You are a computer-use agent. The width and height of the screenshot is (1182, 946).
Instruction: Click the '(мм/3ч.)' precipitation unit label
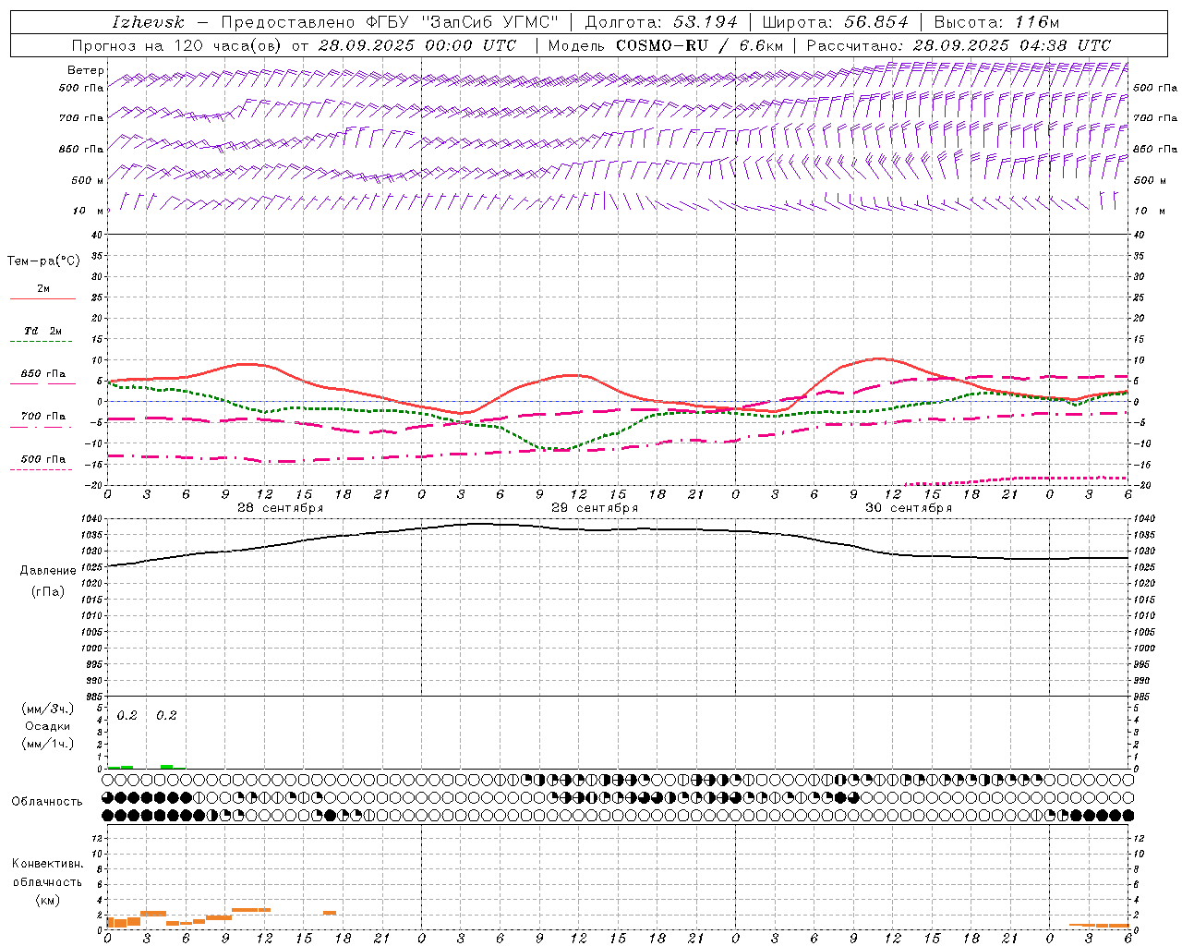pos(48,709)
